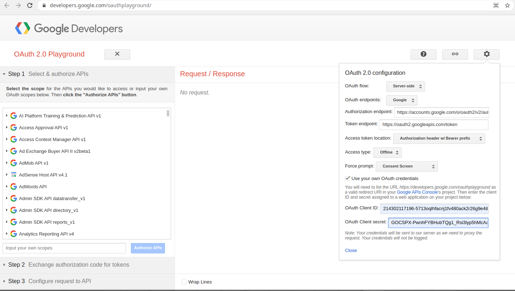Click the Google Developers logo

69,28
